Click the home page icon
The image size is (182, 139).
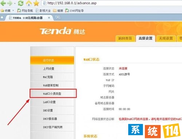29,3
